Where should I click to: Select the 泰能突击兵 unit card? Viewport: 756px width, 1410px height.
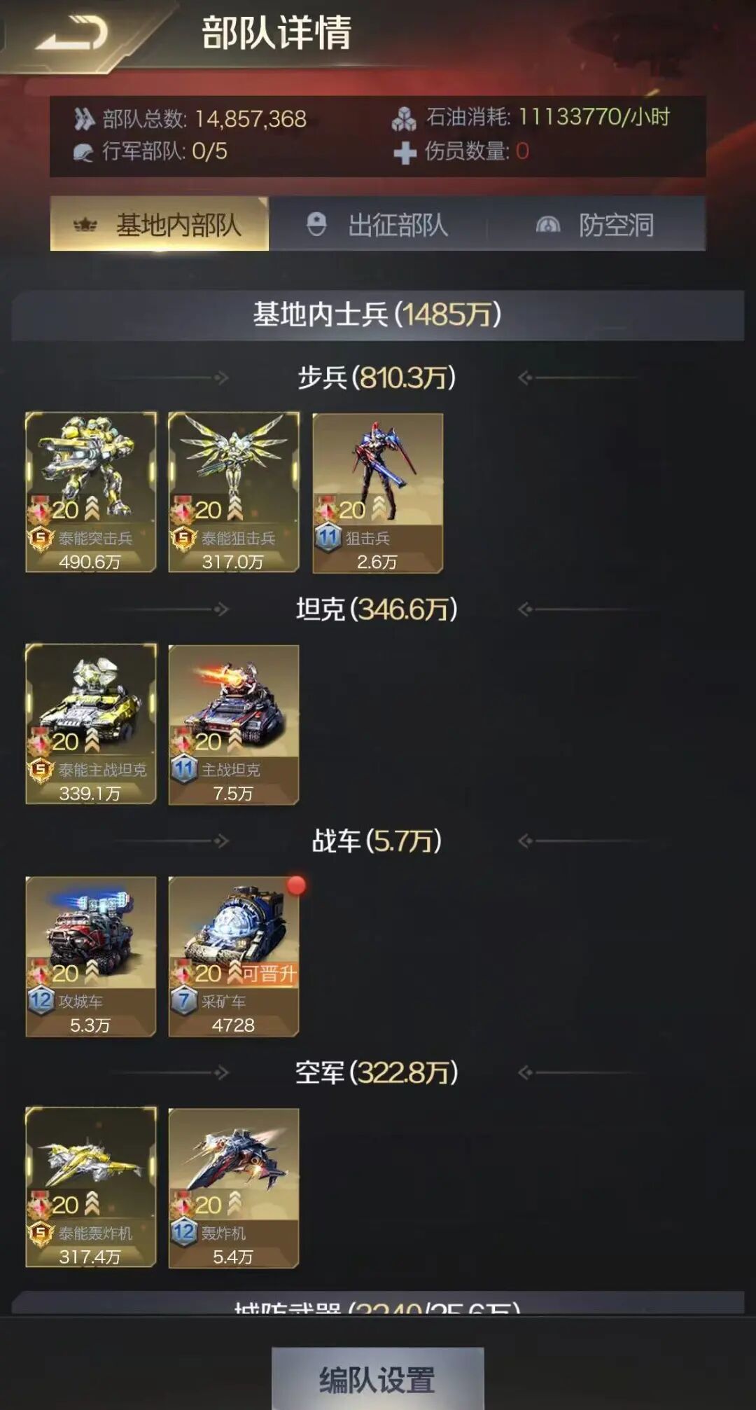coord(91,492)
